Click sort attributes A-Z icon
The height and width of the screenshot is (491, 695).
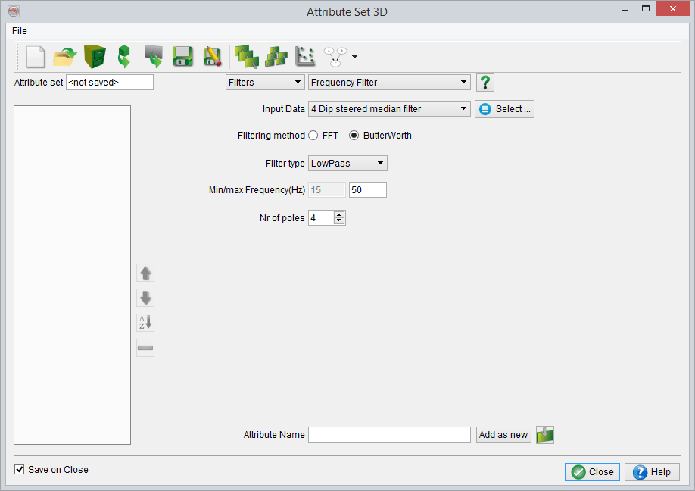tap(145, 323)
